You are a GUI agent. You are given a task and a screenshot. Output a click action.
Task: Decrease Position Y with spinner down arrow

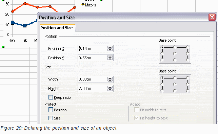110,59
